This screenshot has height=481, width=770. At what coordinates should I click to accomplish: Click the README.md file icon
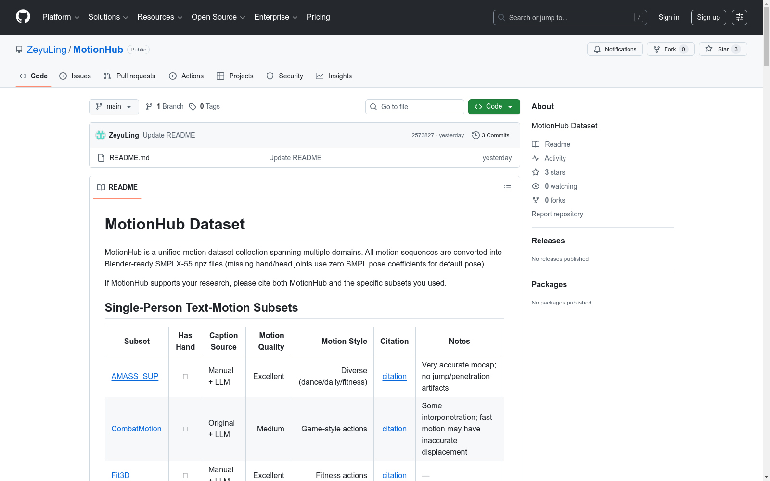101,158
